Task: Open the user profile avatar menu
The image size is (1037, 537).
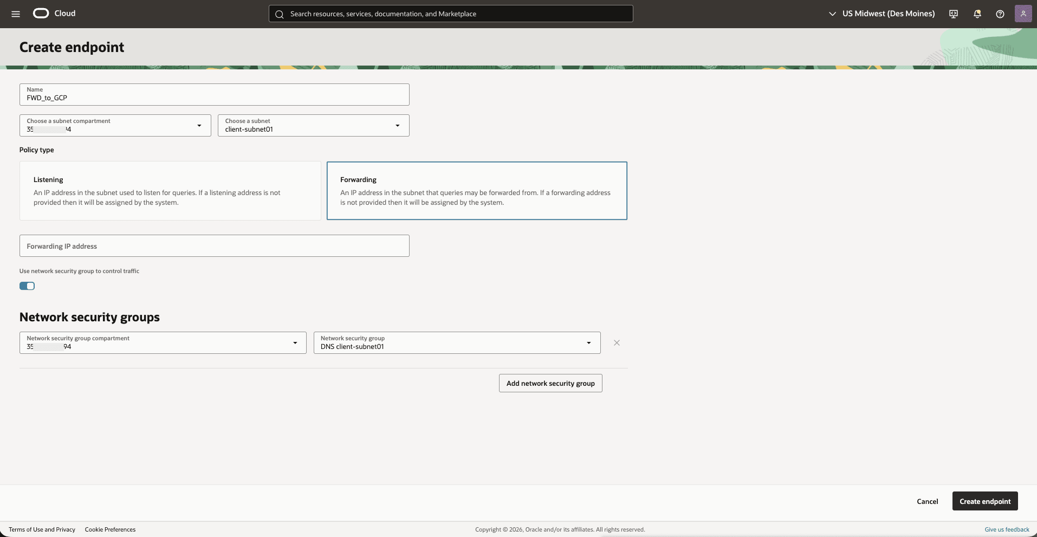Action: [x=1023, y=14]
